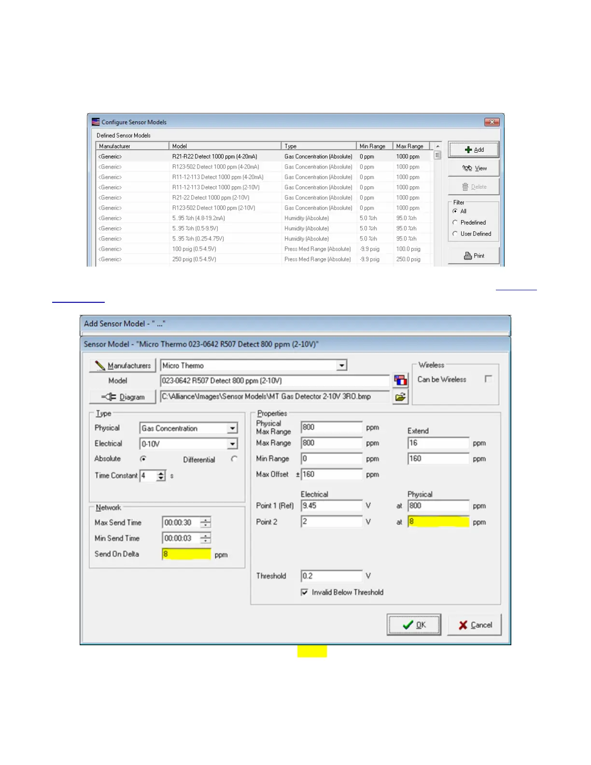Confirm with the OK button
This screenshot has height=765, width=591.
click(414, 625)
